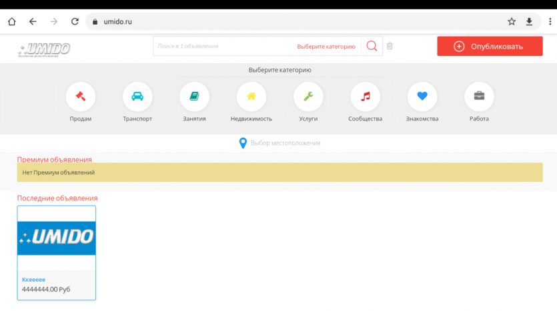
Task: Open the Услуги wrench icon
Action: click(308, 96)
